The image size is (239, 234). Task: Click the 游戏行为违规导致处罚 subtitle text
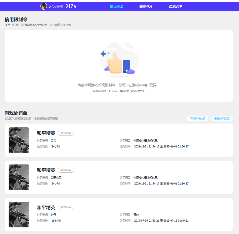tap(31, 119)
